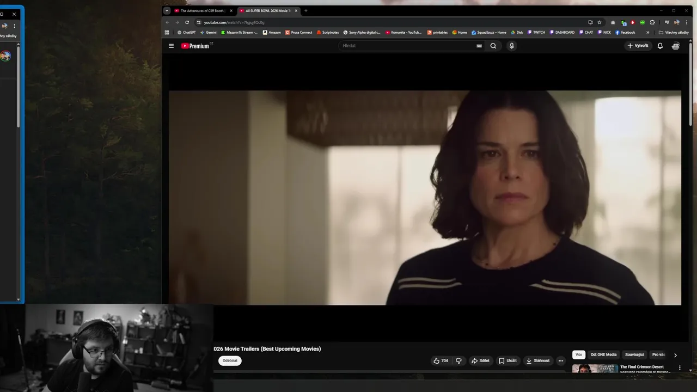This screenshot has height=392, width=697.
Task: Close the All SUPER BOWL 2026 tab
Action: point(296,10)
